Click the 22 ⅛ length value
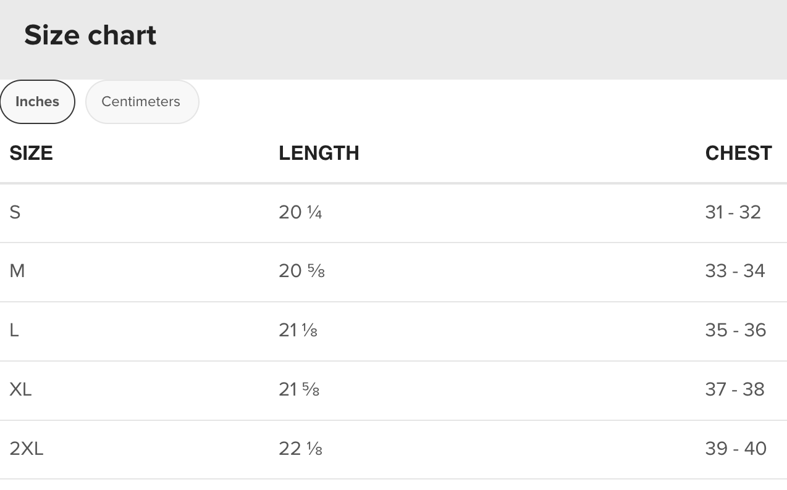 tap(300, 449)
